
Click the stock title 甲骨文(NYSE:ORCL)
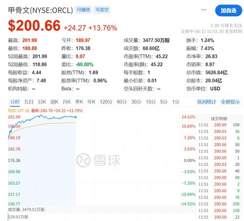pyautogui.click(x=41, y=10)
